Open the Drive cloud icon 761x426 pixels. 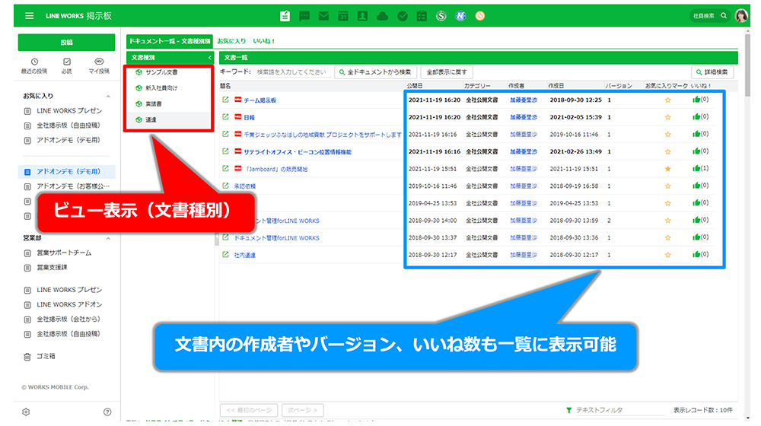coord(383,16)
